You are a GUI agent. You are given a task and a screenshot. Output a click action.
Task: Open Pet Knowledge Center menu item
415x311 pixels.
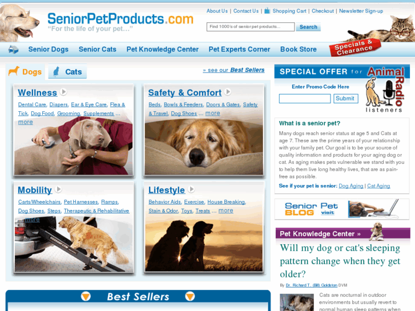[163, 49]
